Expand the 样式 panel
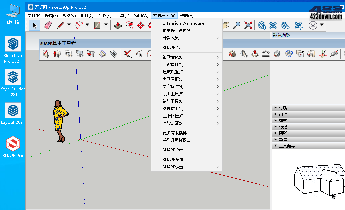 click(x=308, y=121)
